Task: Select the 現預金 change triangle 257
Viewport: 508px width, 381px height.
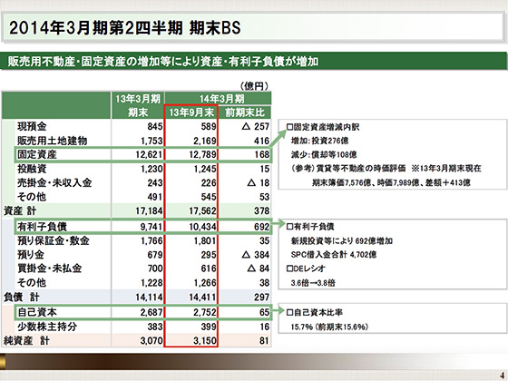Action: [x=256, y=126]
